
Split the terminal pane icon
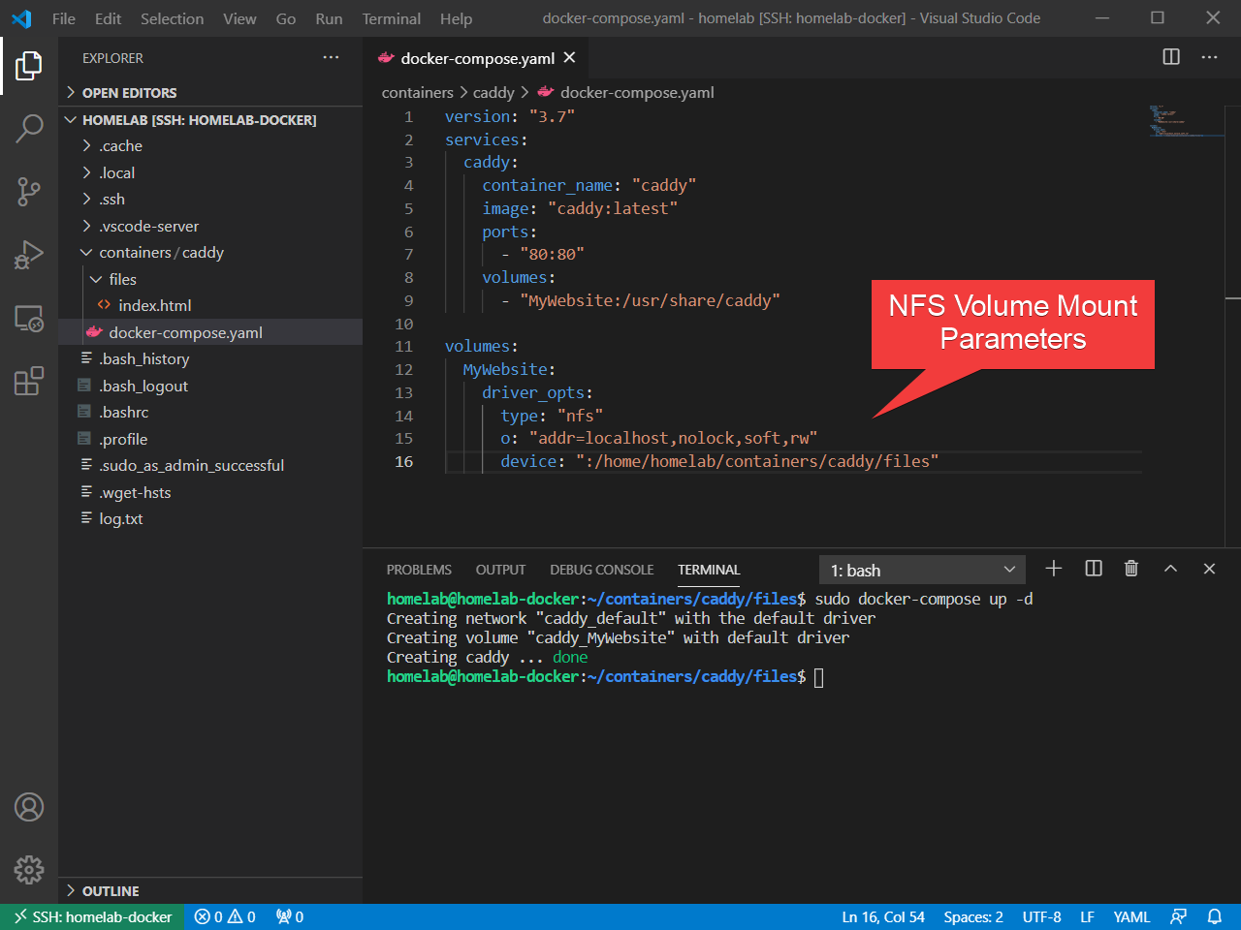click(x=1093, y=569)
